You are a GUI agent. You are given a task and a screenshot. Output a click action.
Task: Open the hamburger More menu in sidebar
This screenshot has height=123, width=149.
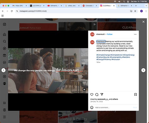click(4, 117)
